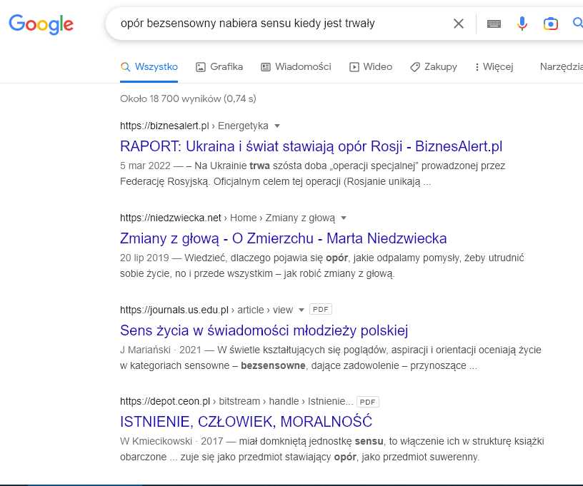Screen dimensions: 583x486
Task: Click PDF badge on depot.ceon.pl result
Action: [x=367, y=402]
